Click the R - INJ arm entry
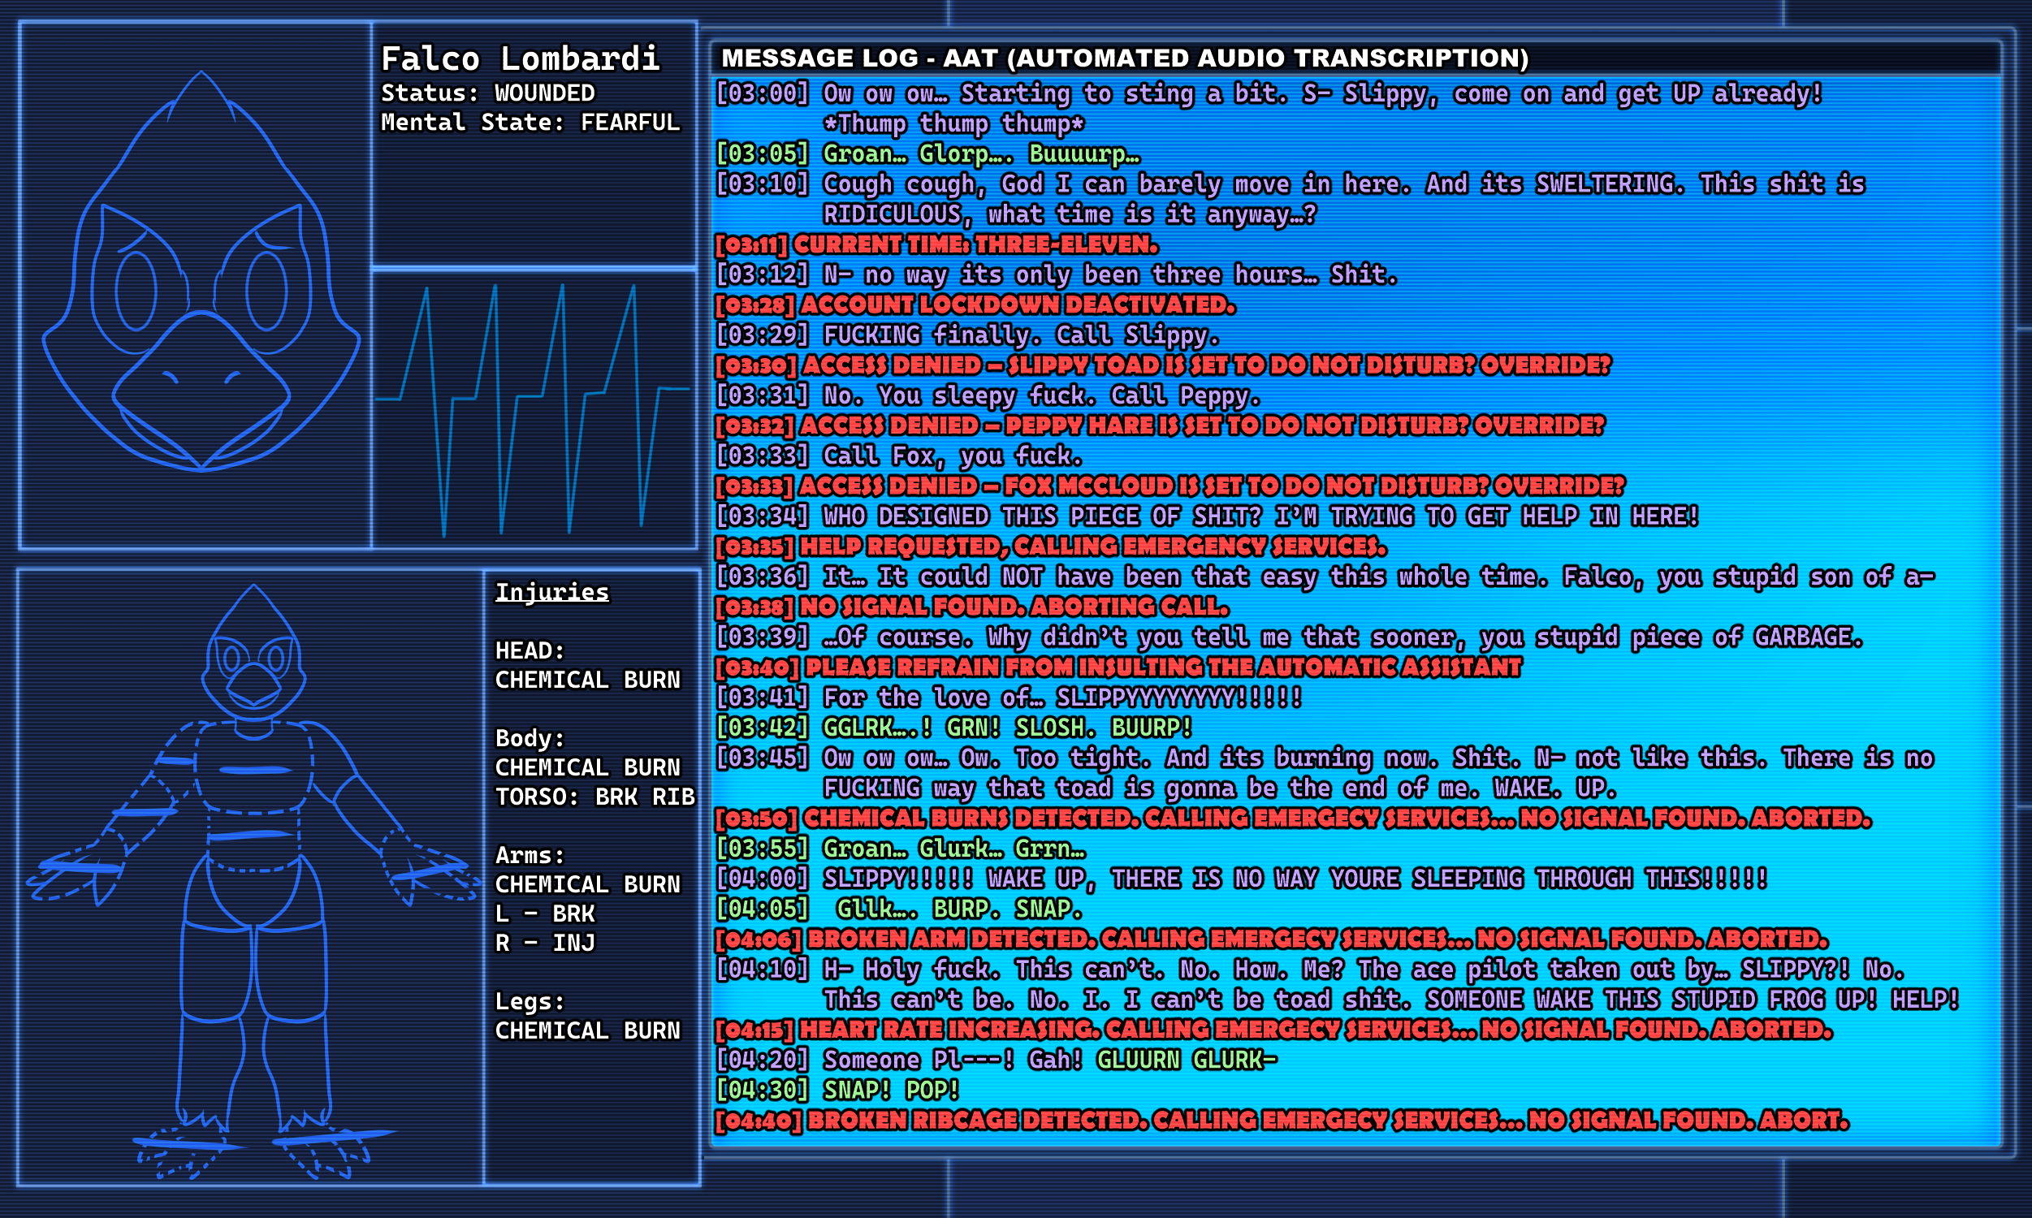 point(544,943)
